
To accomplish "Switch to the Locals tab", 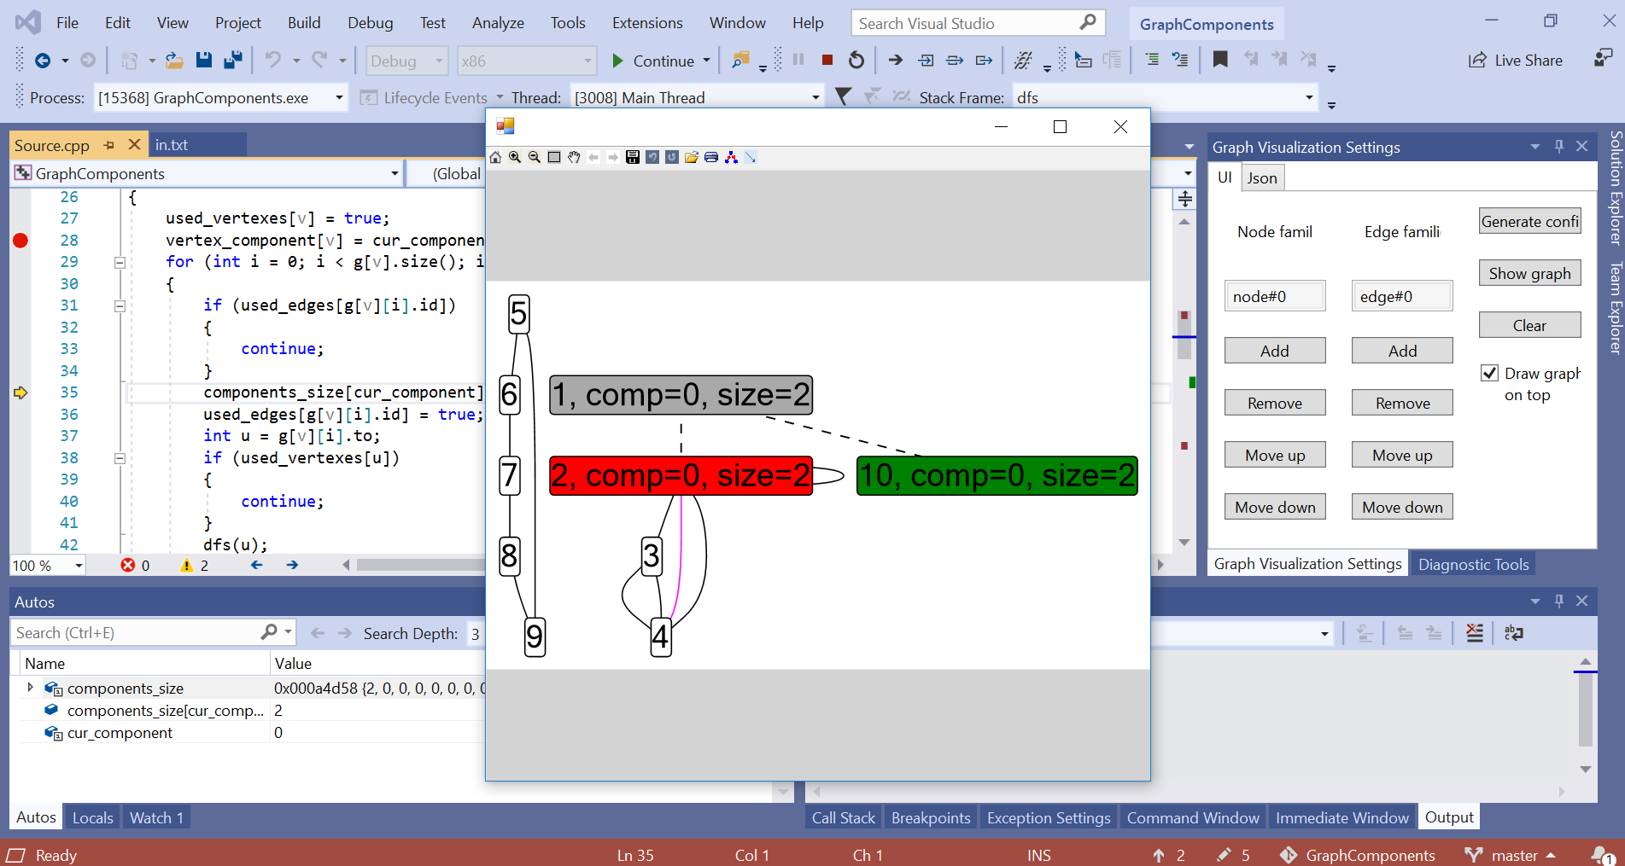I will click(92, 817).
